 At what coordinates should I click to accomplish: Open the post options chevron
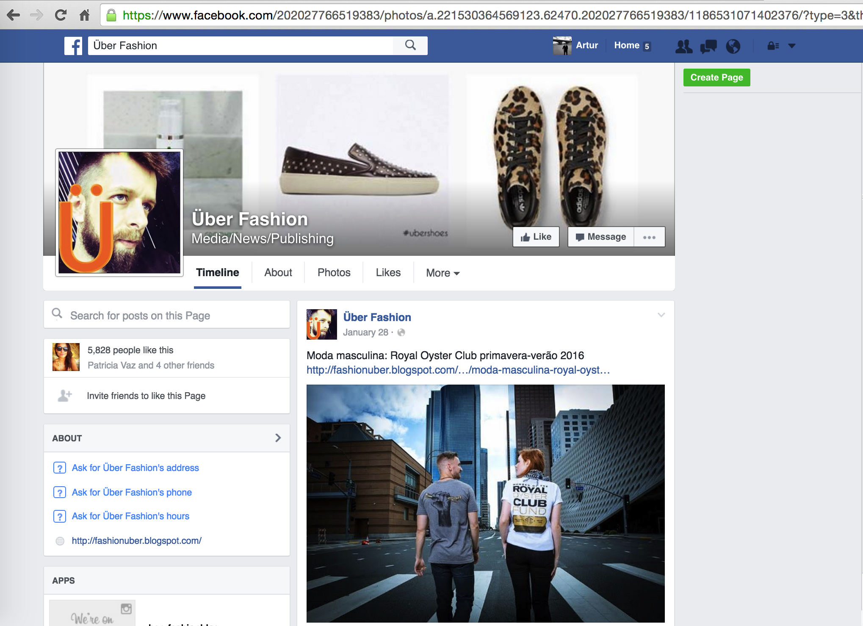(x=661, y=315)
